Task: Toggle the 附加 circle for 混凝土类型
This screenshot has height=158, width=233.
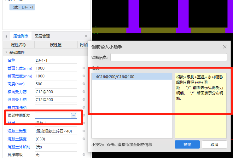Action: pyautogui.click(x=84, y=131)
